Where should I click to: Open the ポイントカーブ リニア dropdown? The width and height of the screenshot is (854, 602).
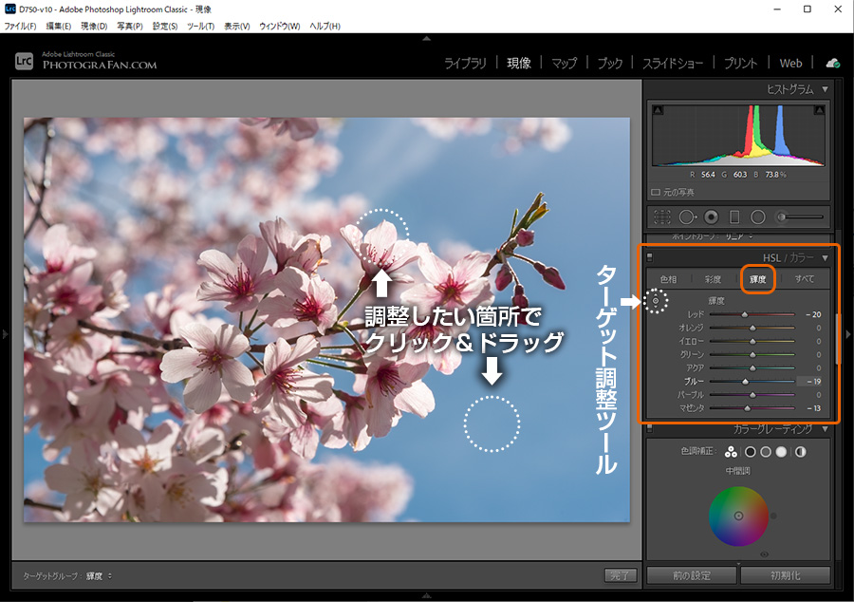point(739,236)
